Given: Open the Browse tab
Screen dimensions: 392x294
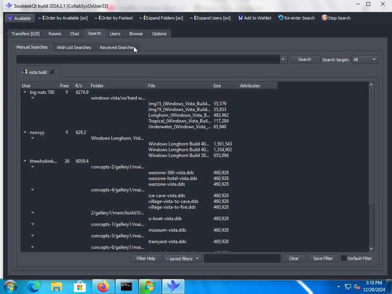Looking at the screenshot, I should pos(136,34).
